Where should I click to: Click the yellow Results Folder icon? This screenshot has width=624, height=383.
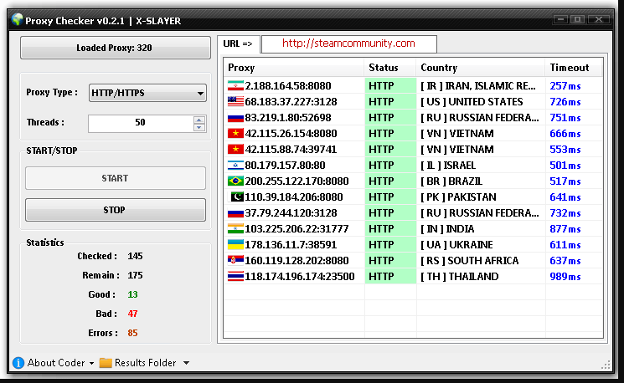point(106,363)
